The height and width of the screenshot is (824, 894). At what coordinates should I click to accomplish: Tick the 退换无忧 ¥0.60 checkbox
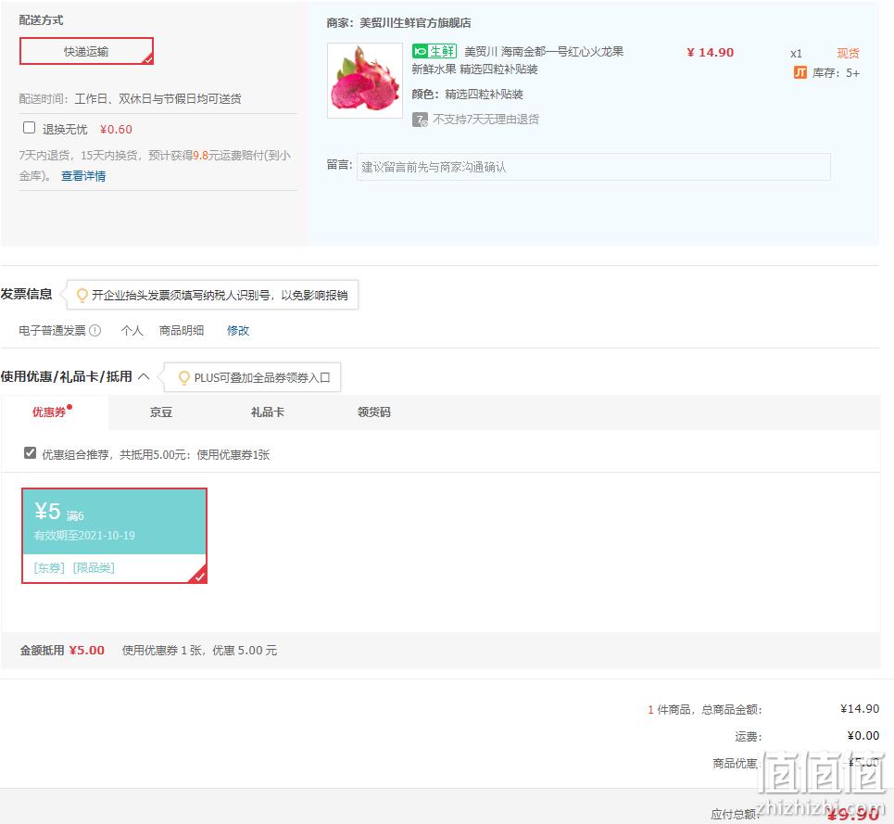coord(29,128)
